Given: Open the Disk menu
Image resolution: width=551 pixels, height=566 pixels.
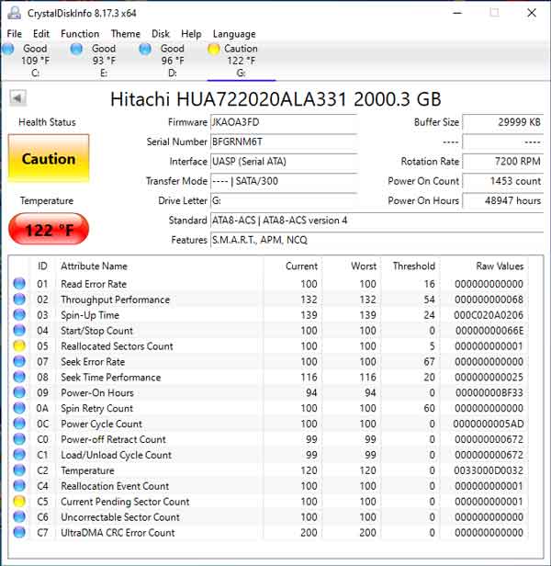Looking at the screenshot, I should [x=161, y=34].
